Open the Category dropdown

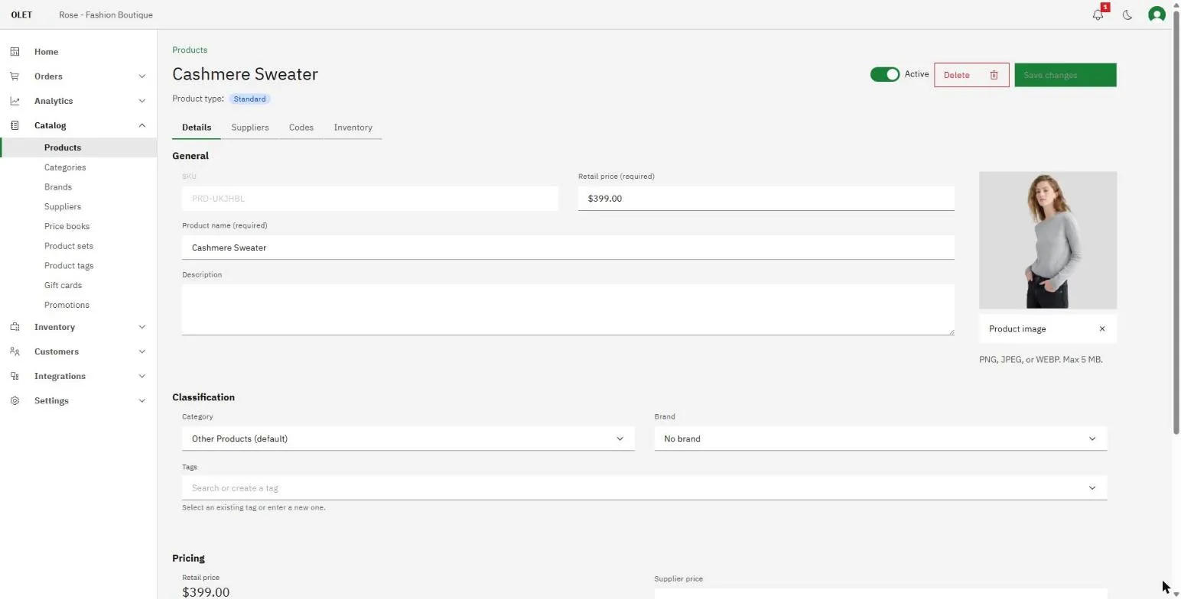(x=408, y=439)
